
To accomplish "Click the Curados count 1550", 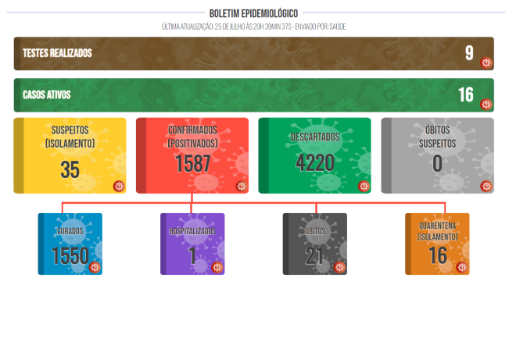I will pos(70,256).
